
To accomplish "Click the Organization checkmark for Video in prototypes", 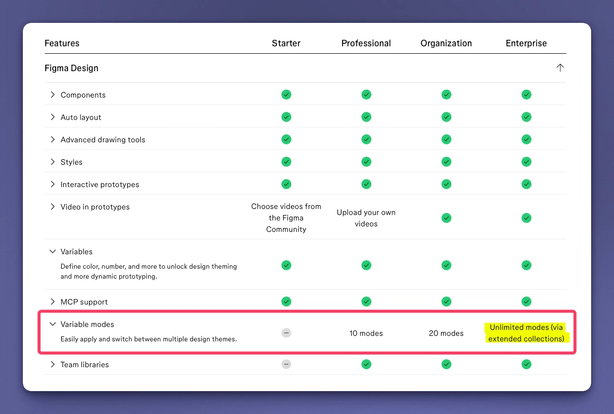I will (x=446, y=218).
